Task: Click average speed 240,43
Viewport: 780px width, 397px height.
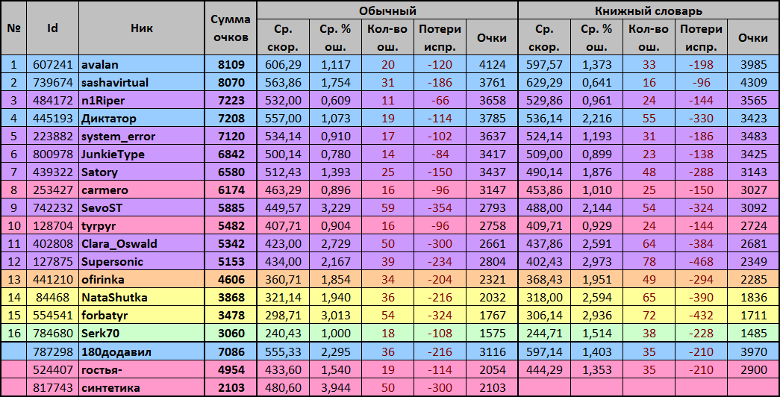Action: (x=283, y=334)
